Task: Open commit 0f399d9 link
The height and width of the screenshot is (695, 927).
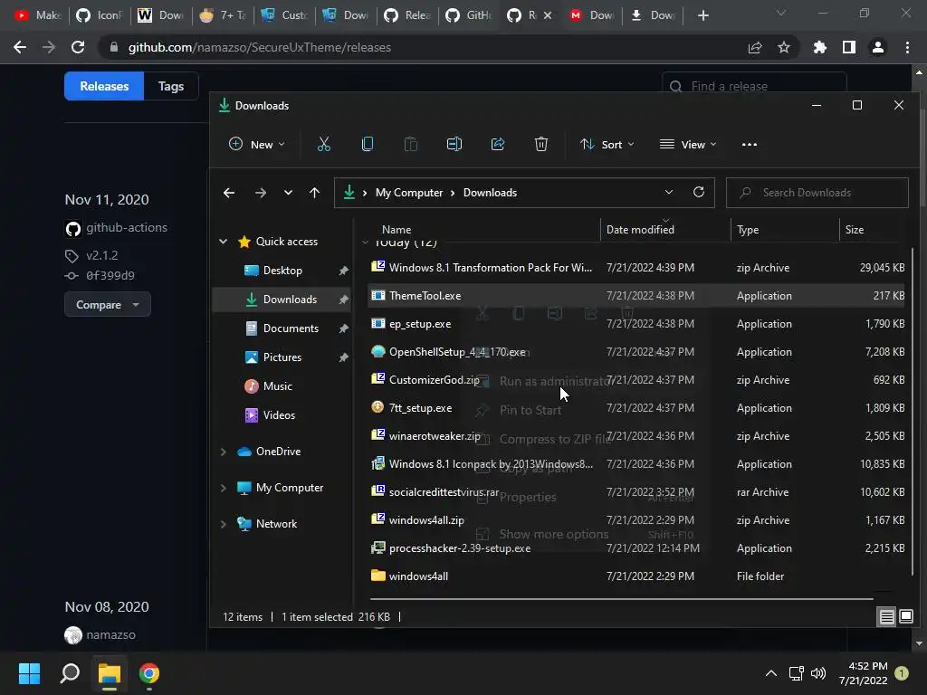Action: pos(110,275)
